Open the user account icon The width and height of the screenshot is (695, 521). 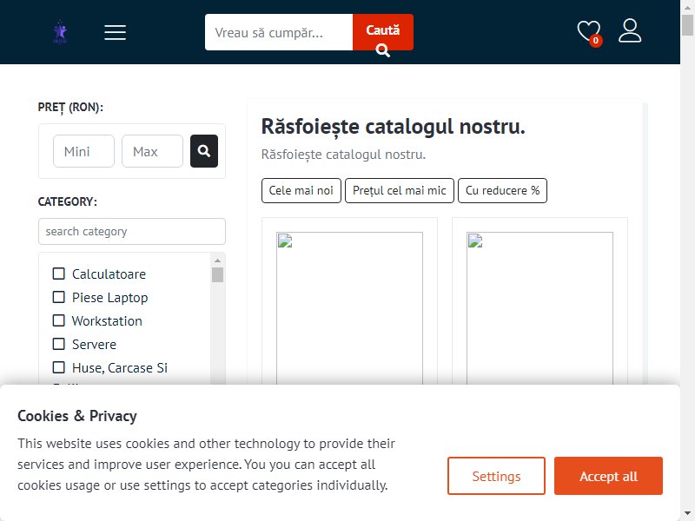click(630, 30)
